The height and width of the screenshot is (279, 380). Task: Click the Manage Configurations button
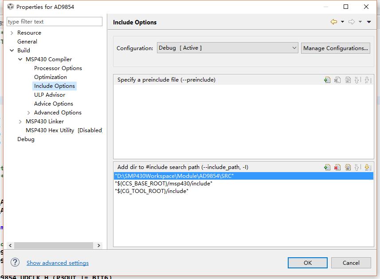pyautogui.click(x=336, y=48)
